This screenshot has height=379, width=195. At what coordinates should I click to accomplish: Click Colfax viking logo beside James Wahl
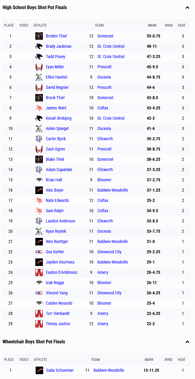click(39, 108)
